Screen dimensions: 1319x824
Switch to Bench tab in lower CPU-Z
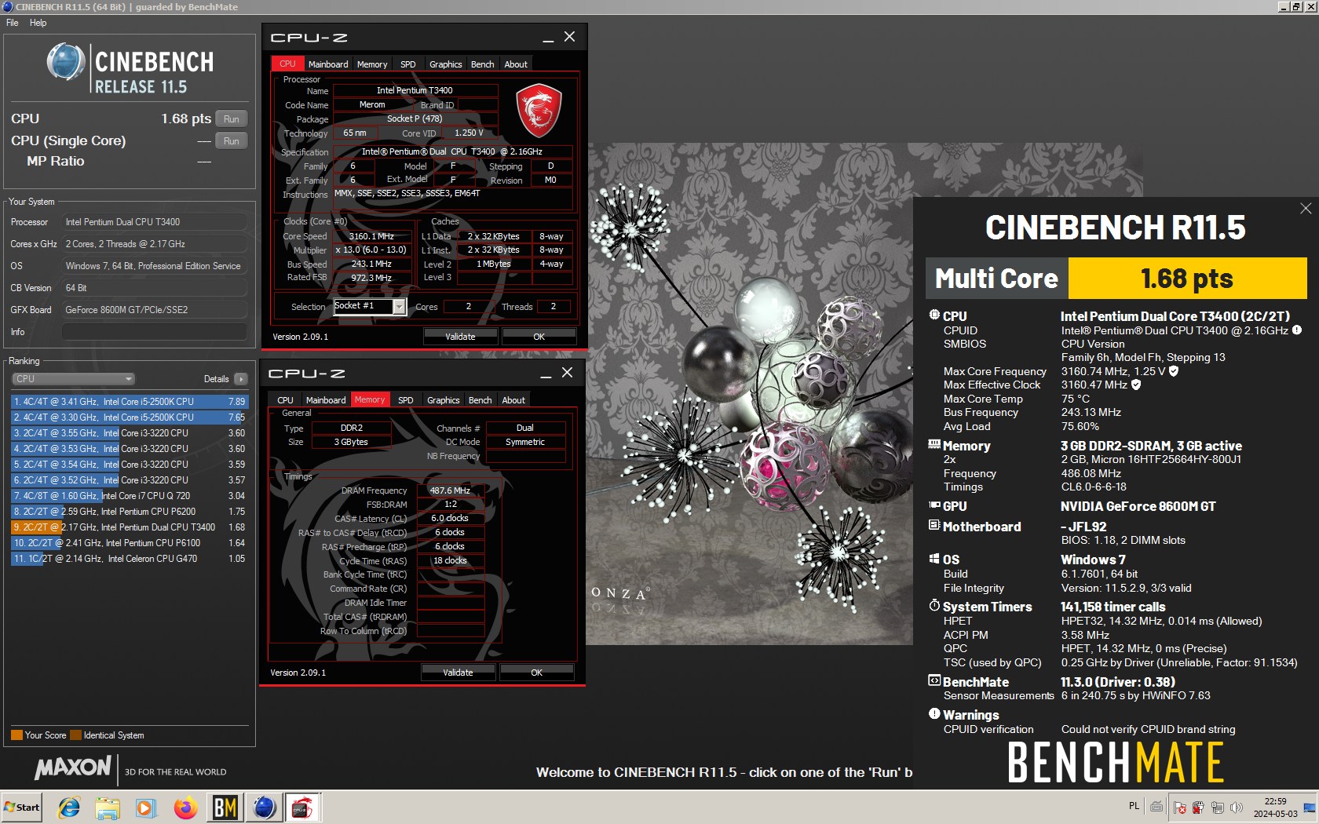pyautogui.click(x=480, y=400)
